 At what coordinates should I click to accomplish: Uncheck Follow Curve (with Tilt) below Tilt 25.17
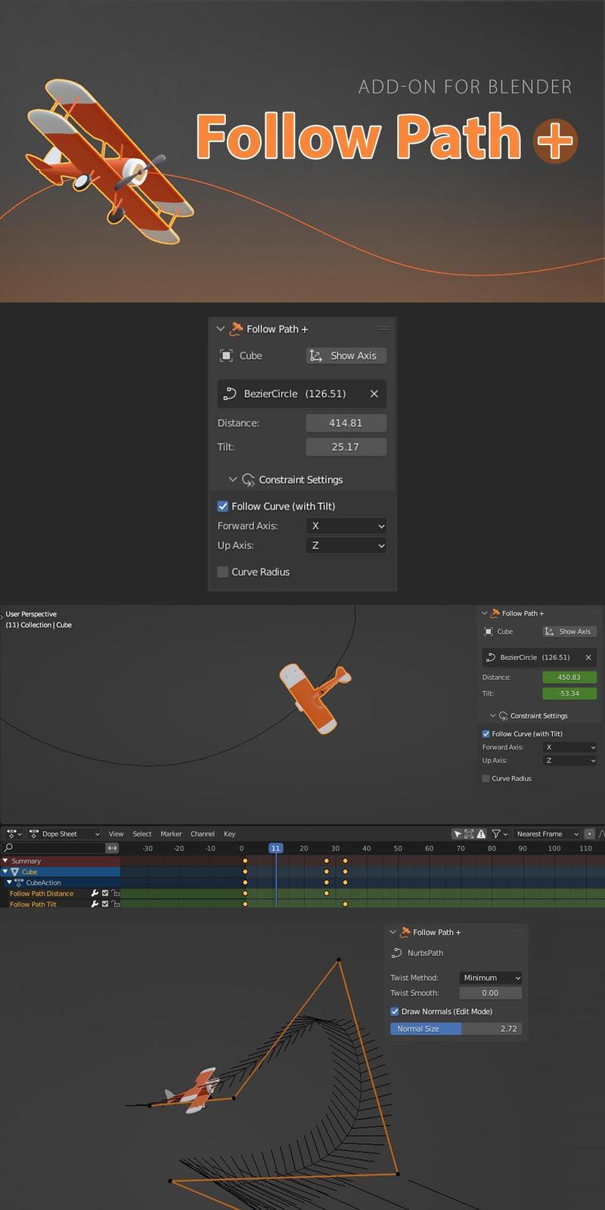[x=223, y=506]
